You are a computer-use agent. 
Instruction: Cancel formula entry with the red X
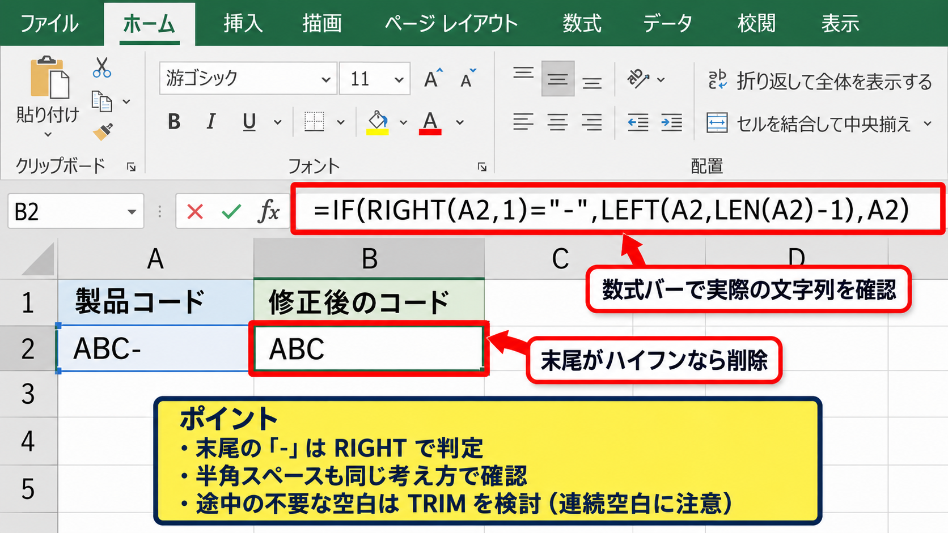click(x=195, y=212)
